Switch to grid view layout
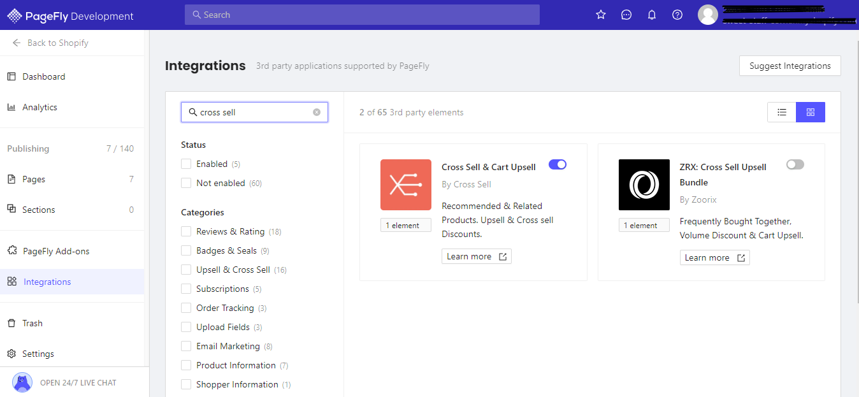 tap(811, 112)
